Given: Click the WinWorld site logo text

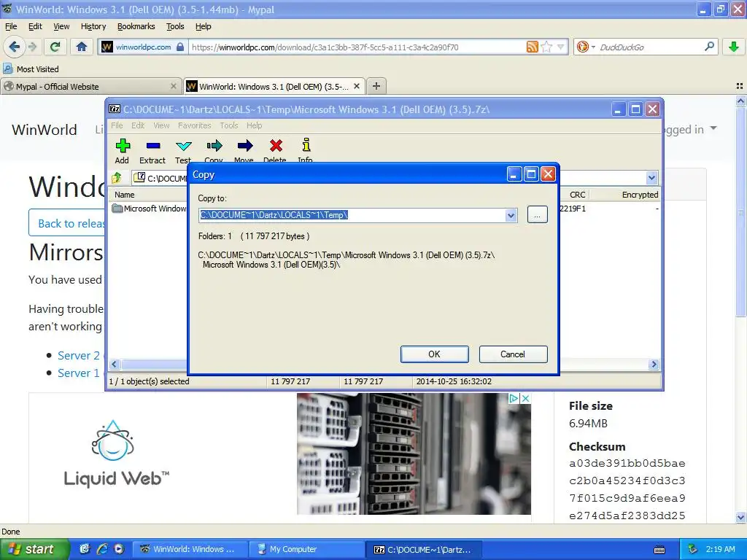Looking at the screenshot, I should coord(44,130).
